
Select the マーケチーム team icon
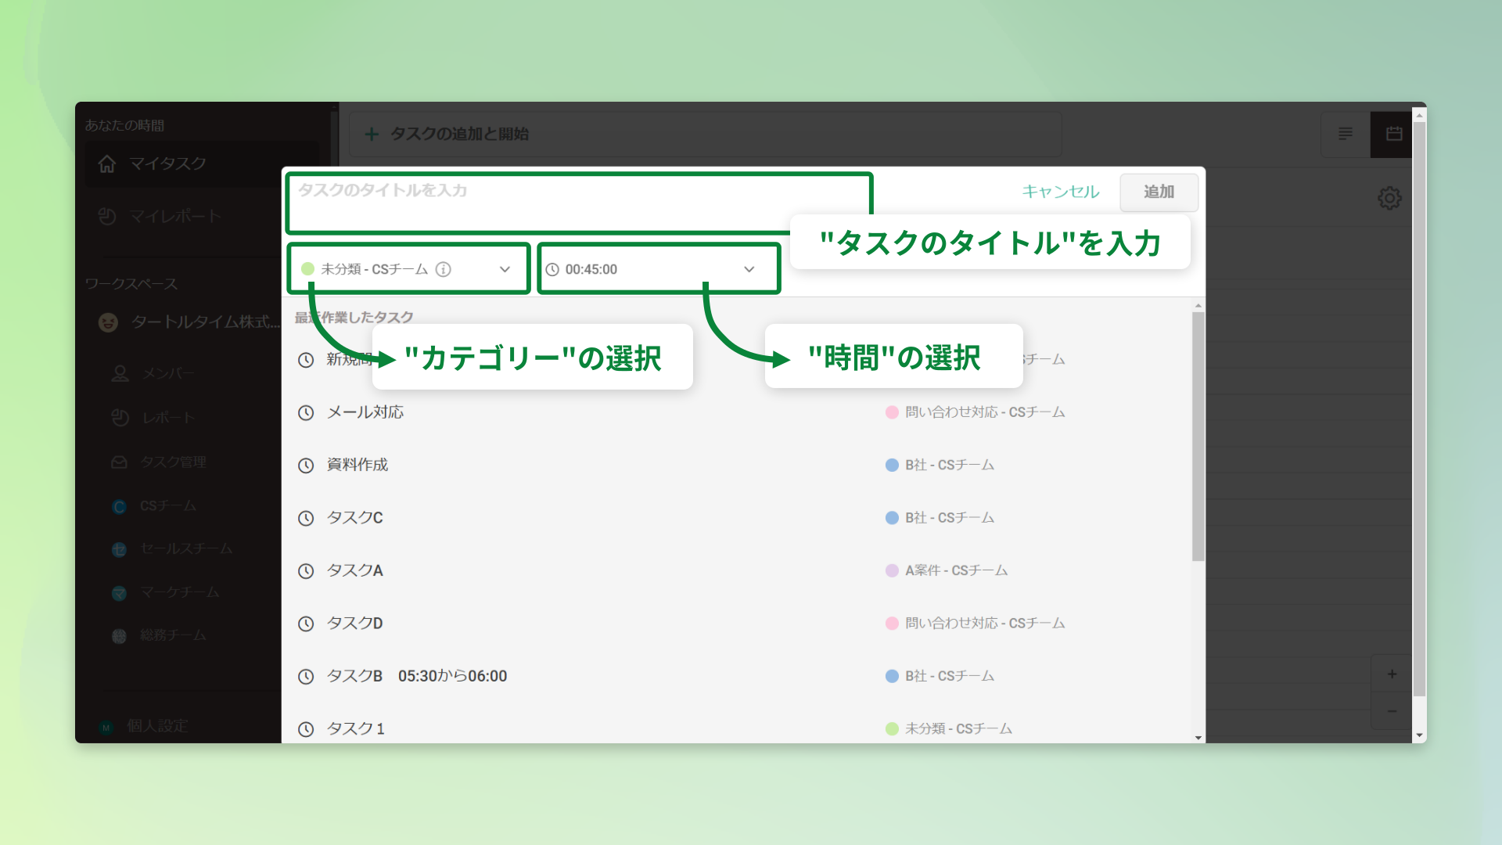pos(119,593)
